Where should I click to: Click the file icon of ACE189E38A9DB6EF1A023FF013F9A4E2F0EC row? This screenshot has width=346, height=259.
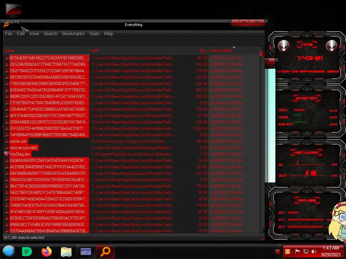point(7,167)
